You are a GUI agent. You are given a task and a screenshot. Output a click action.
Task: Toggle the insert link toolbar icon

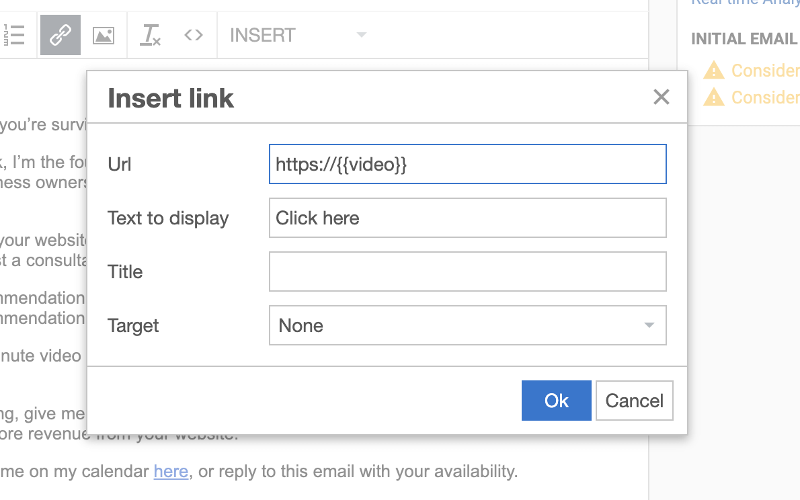point(61,35)
